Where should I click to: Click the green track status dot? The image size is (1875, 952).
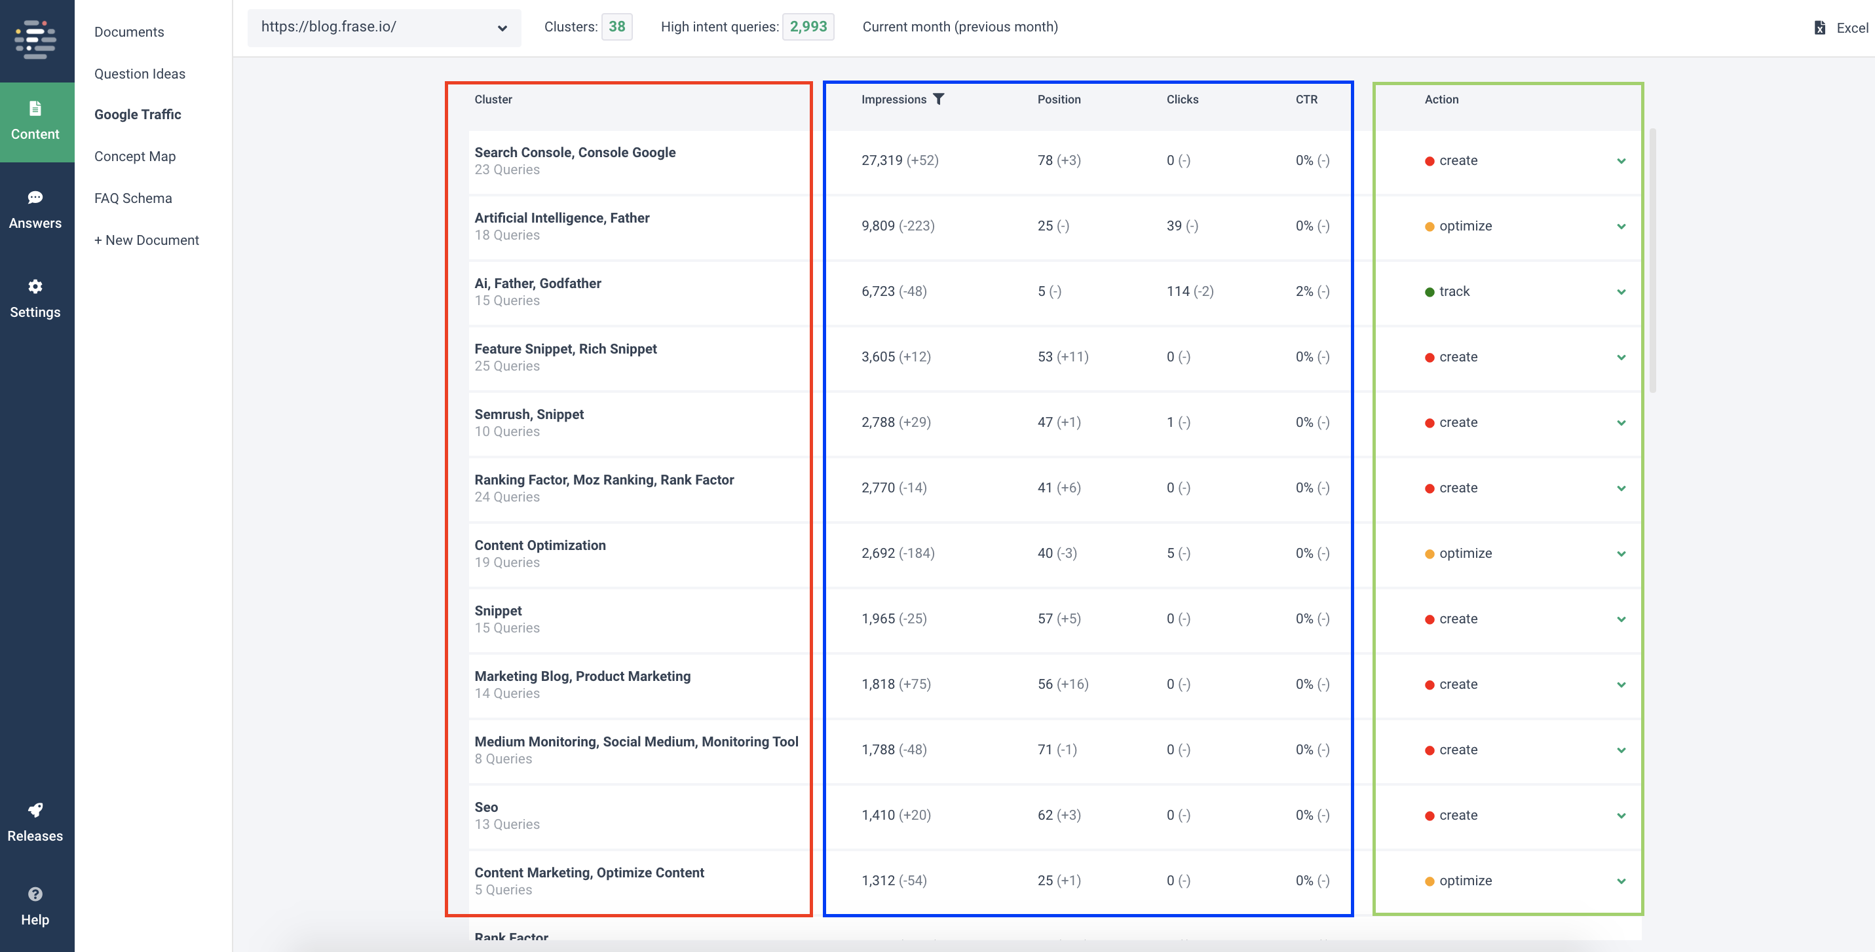pyautogui.click(x=1429, y=291)
